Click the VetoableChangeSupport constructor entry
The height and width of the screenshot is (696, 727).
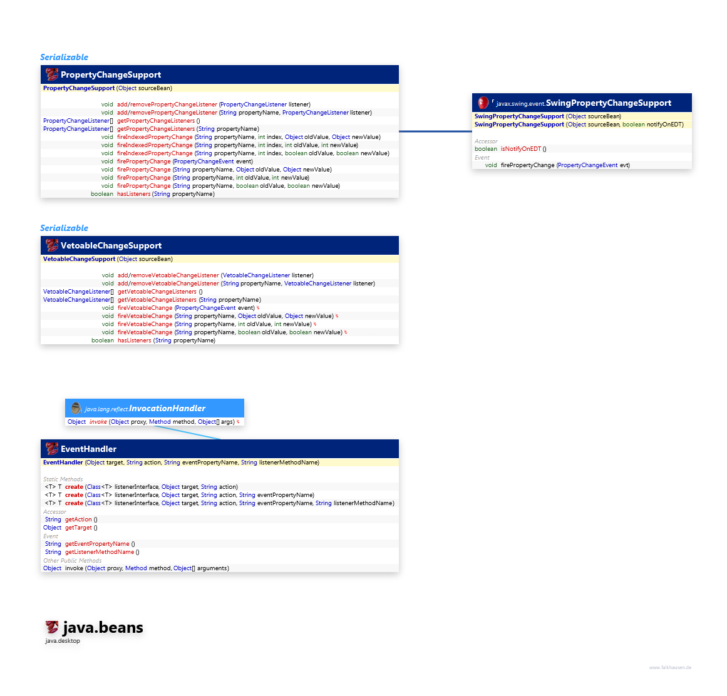pyautogui.click(x=79, y=259)
